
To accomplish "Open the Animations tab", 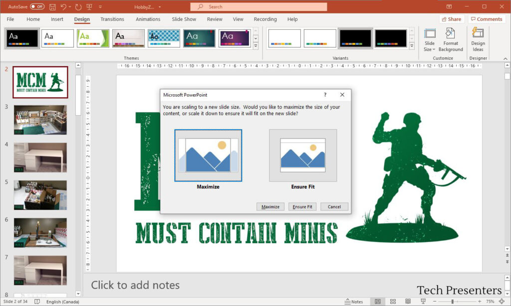I will pos(148,19).
